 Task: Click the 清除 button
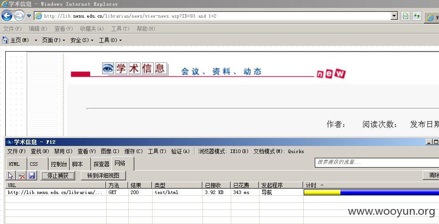tap(431, 175)
